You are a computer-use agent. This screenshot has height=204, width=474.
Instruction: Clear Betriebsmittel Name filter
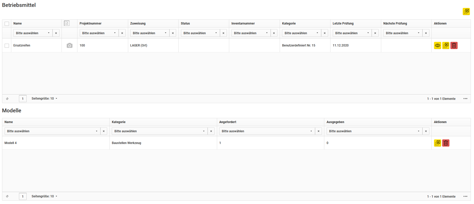[x=56, y=33]
